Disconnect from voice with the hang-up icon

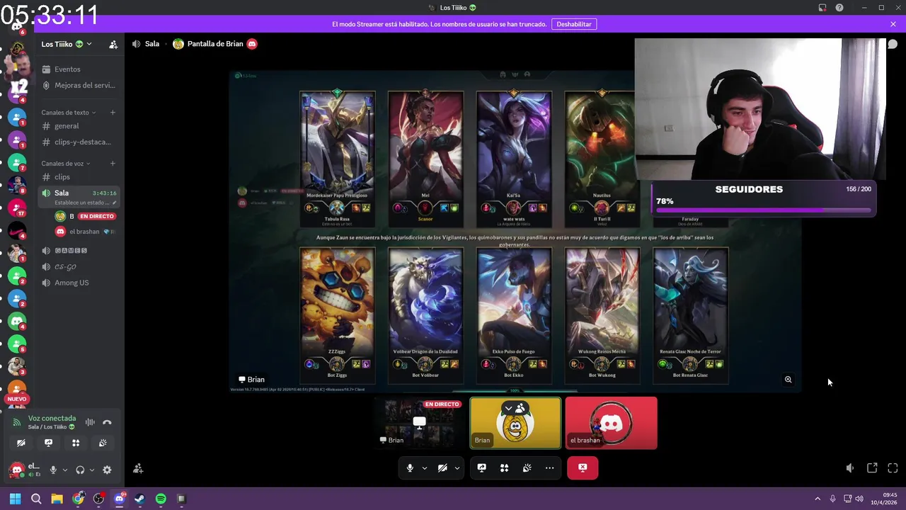pos(107,422)
